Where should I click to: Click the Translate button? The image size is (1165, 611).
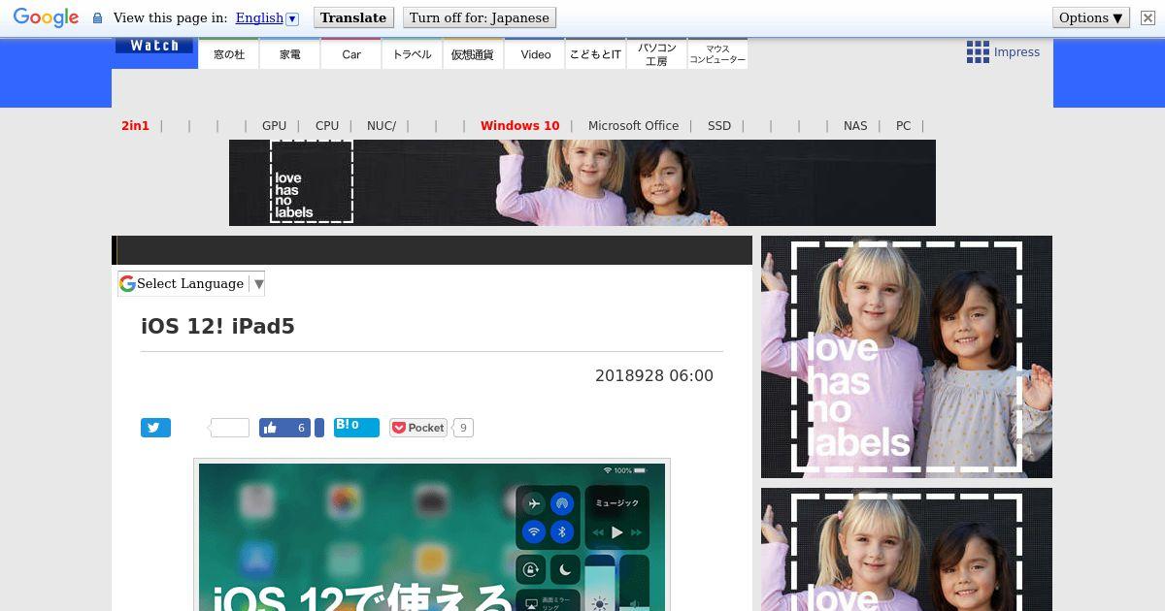353,17
